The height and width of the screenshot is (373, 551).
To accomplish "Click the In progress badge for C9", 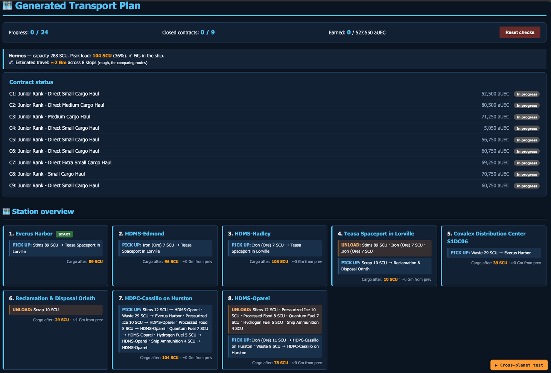I will tap(527, 186).
